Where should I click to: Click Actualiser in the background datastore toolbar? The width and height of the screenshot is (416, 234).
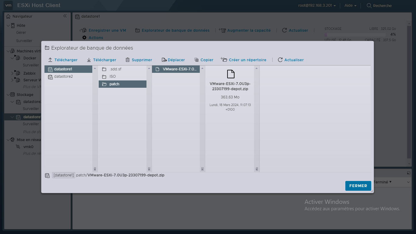click(295, 30)
